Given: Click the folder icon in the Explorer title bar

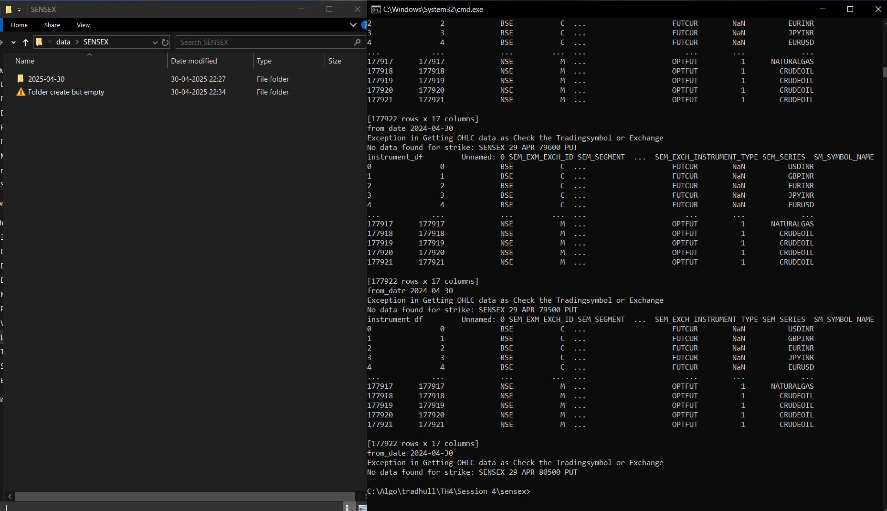Looking at the screenshot, I should [x=8, y=9].
